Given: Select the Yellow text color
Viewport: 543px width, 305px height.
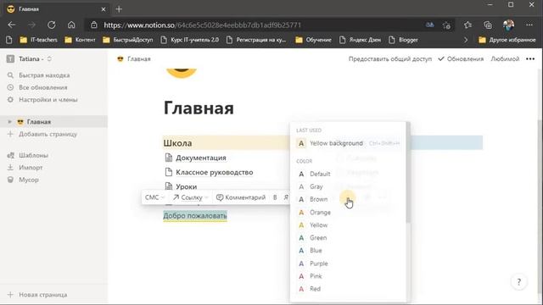Looking at the screenshot, I should [x=349, y=225].
